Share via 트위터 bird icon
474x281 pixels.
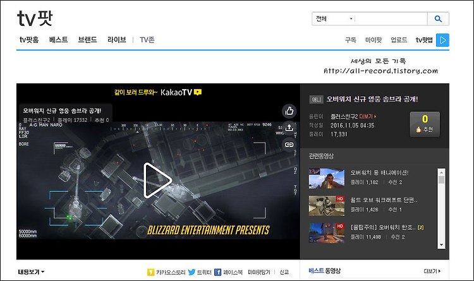click(191, 272)
